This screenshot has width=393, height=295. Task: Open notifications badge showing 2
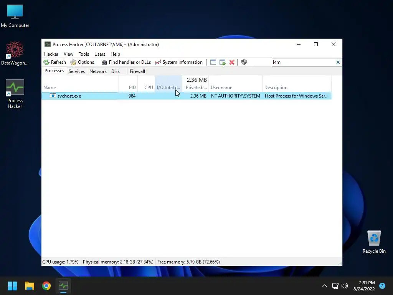tap(382, 286)
